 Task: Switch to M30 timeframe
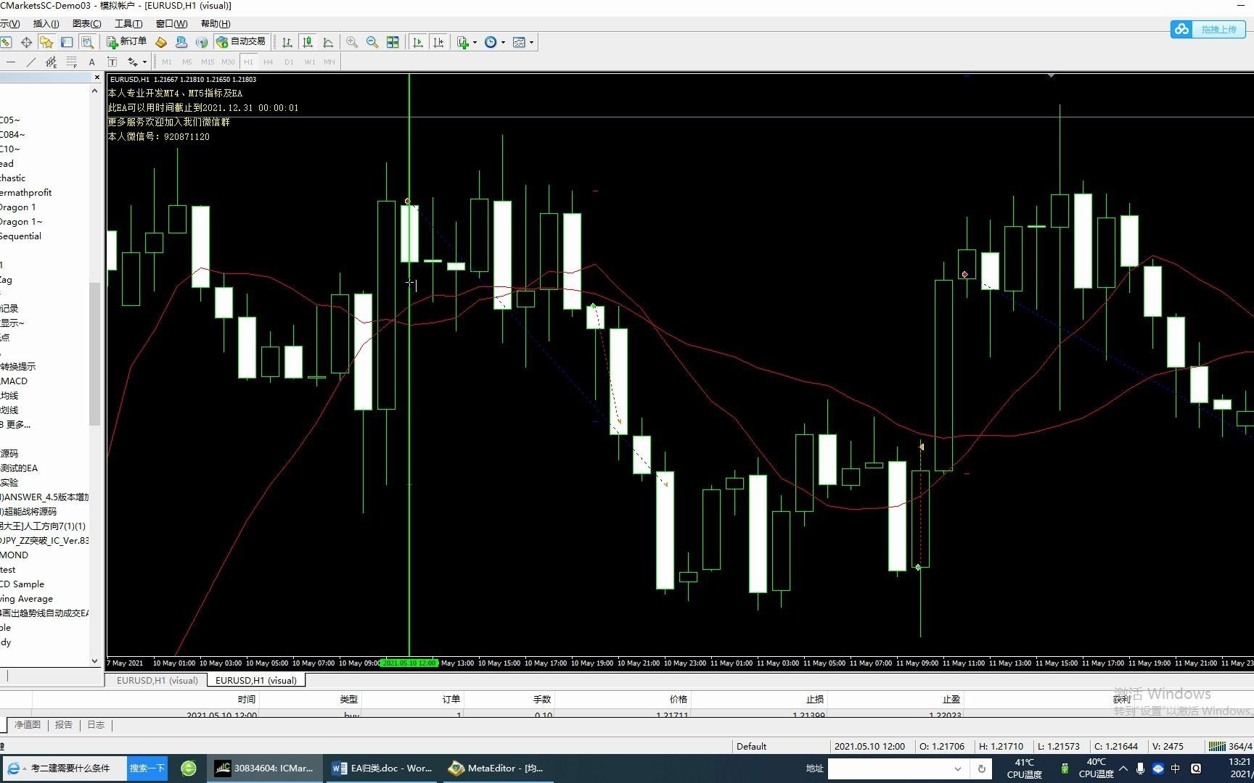(x=228, y=62)
